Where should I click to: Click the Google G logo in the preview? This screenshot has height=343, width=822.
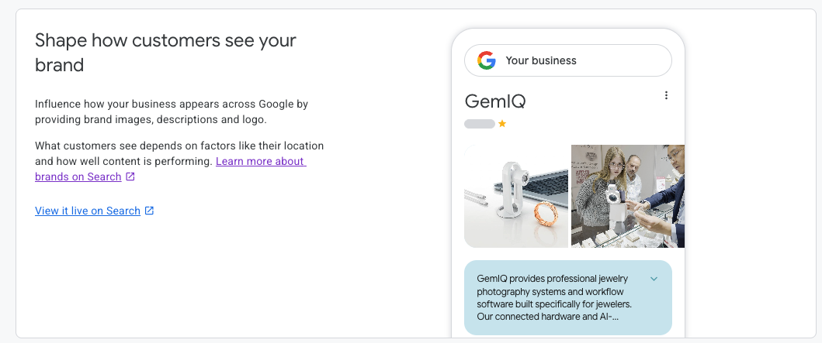tap(487, 60)
